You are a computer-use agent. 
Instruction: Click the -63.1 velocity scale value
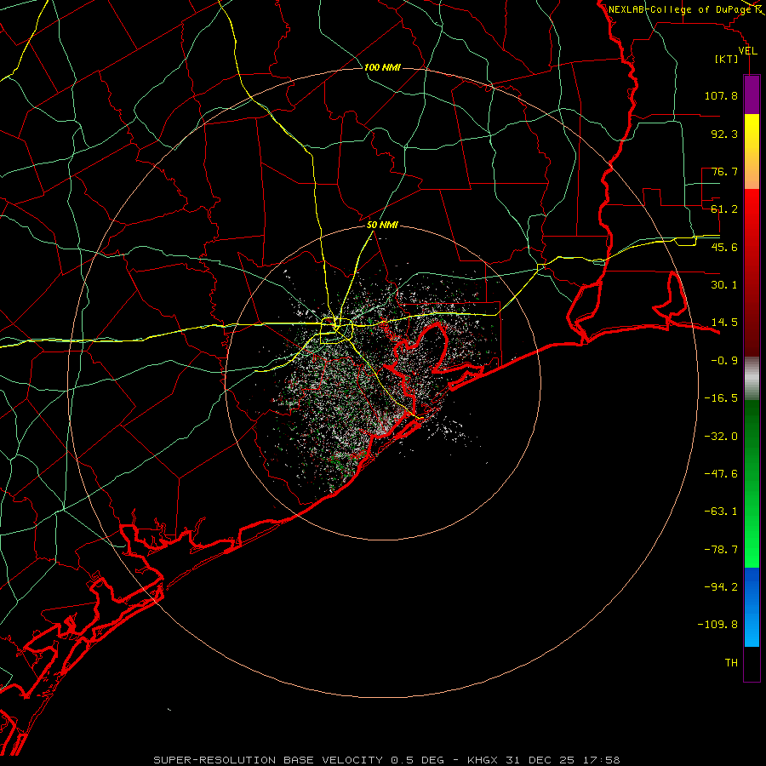pos(721,512)
